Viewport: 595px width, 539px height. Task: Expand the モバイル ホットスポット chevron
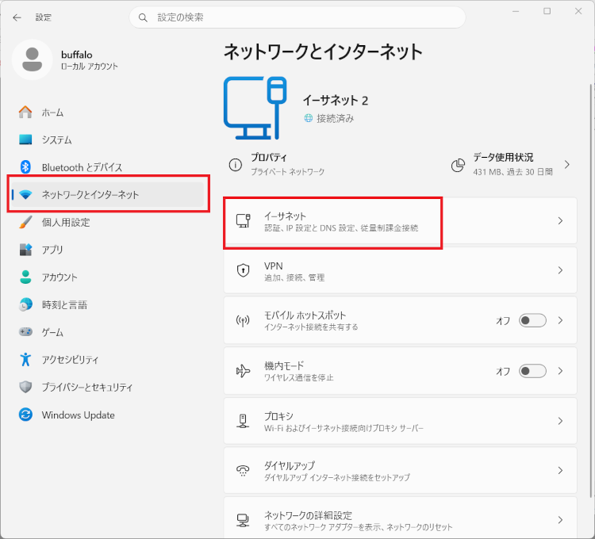tap(560, 321)
